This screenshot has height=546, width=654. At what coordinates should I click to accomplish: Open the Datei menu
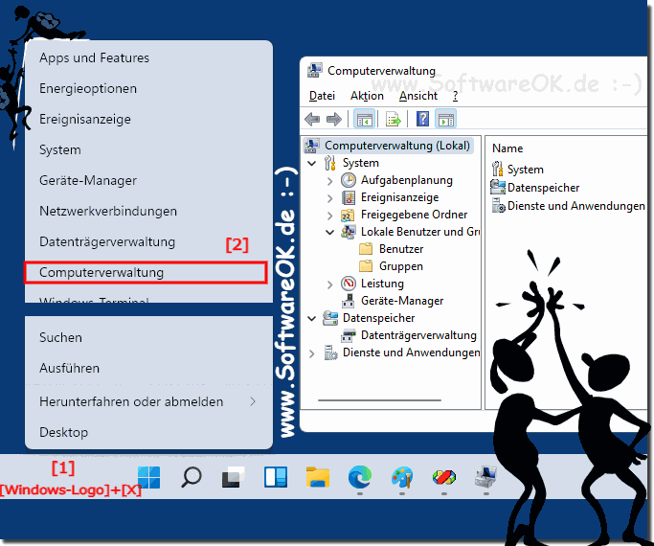click(322, 96)
